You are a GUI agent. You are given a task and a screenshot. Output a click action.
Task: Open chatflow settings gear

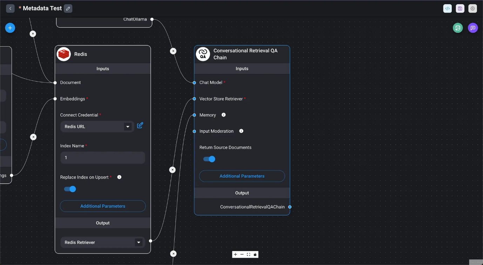(x=472, y=9)
